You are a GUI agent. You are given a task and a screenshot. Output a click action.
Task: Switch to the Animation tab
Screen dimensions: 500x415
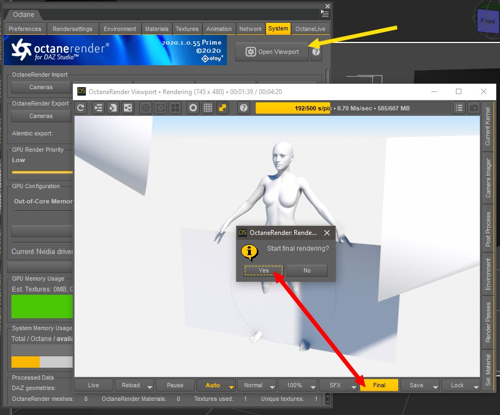pyautogui.click(x=219, y=29)
